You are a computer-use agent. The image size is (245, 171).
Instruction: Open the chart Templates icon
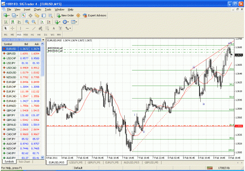pyautogui.click(x=73, y=22)
